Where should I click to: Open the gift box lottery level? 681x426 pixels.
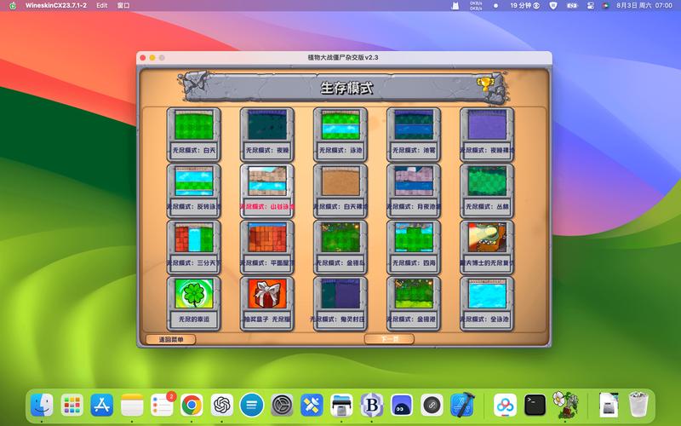click(266, 295)
